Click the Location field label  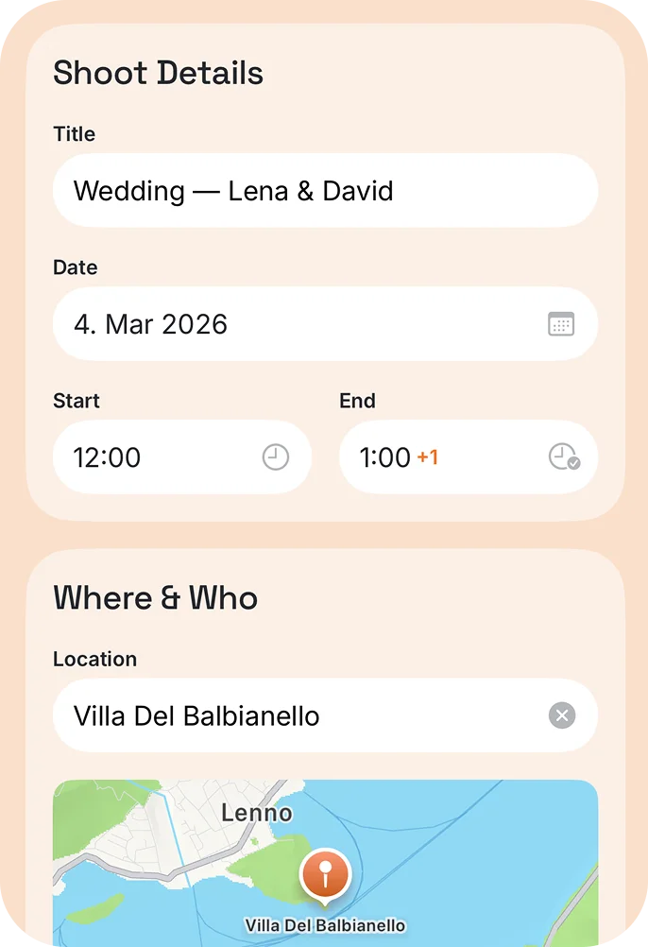94,659
